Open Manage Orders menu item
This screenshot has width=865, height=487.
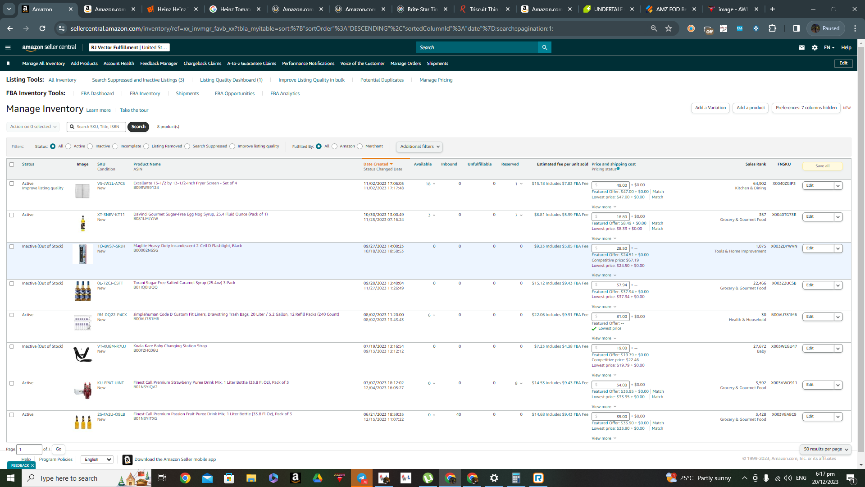pyautogui.click(x=405, y=64)
